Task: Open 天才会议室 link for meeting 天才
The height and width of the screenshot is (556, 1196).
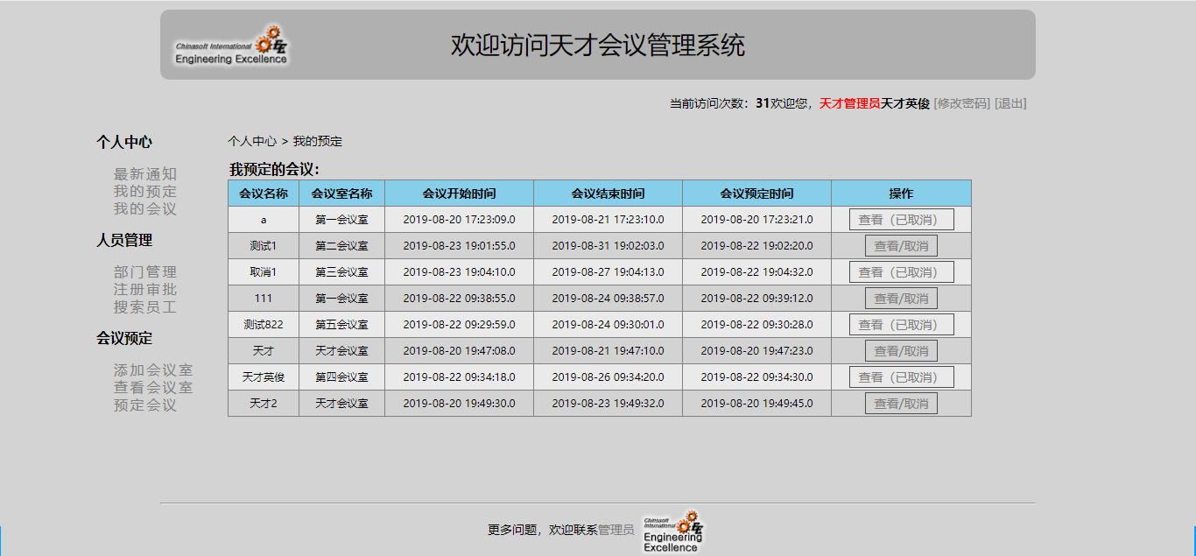Action: 341,350
